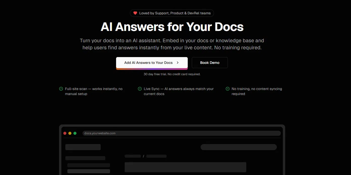Click the red dot in mock browser
This screenshot has width=351, height=175.
[65, 133]
